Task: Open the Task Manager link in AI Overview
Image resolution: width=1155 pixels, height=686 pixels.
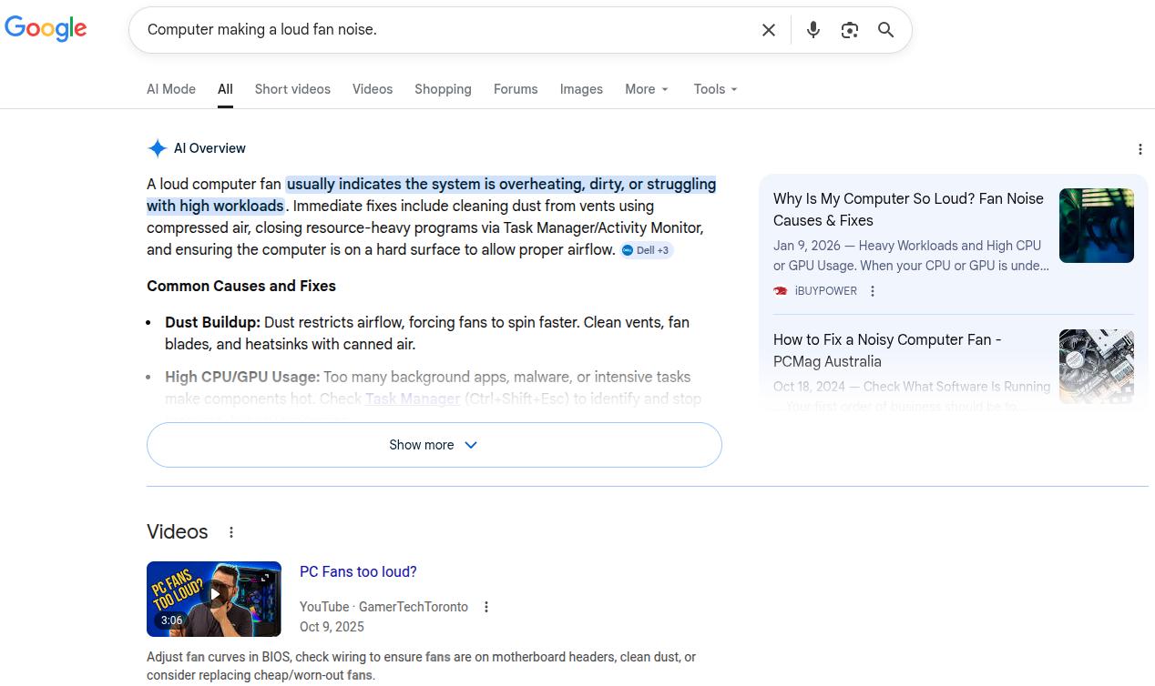Action: tap(413, 398)
